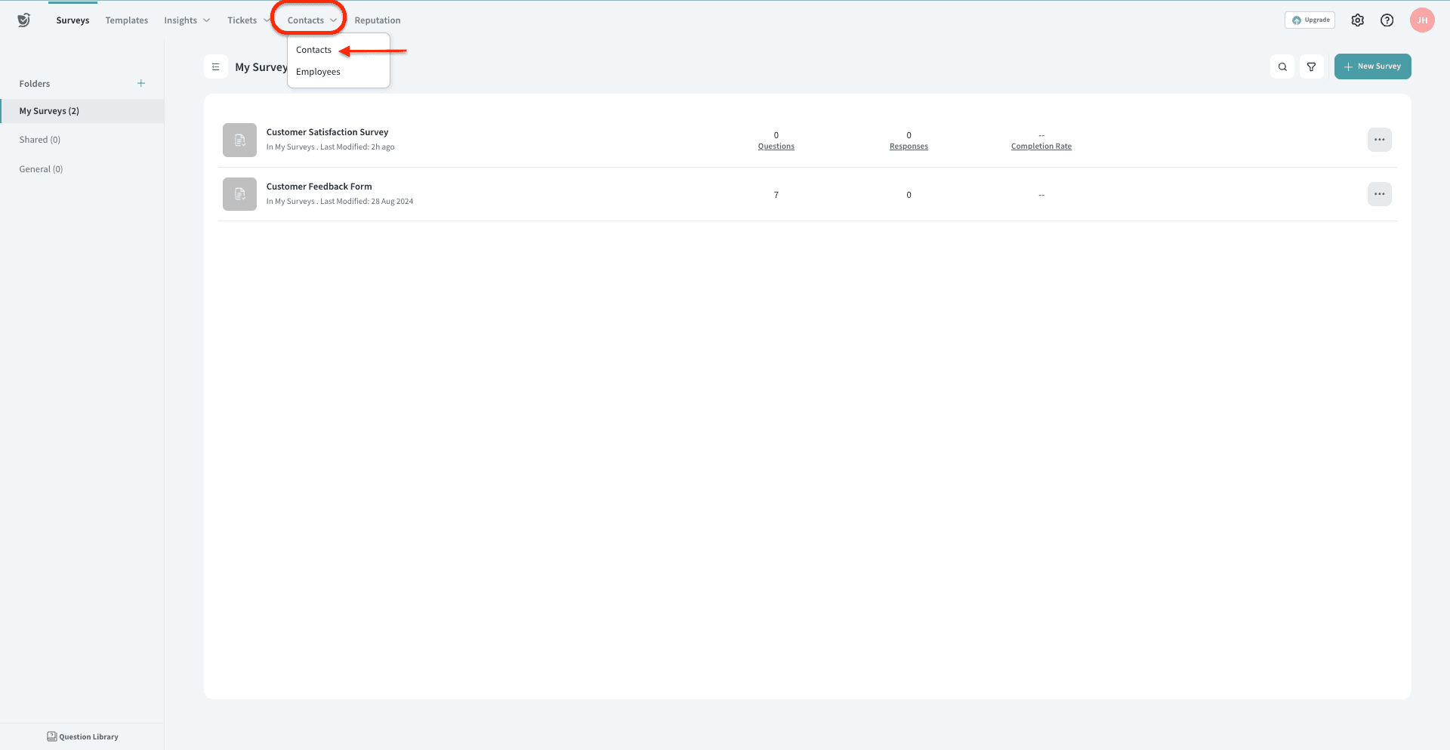
Task: Click the Upgrade button
Action: click(1310, 20)
